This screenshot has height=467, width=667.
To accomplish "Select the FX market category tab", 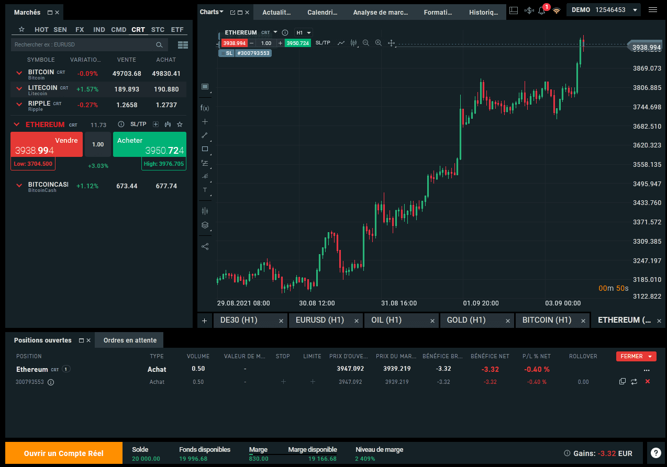I will [80, 30].
